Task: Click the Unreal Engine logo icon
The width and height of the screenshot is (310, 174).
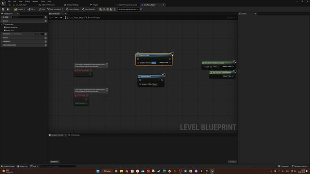Action: coord(3,3)
